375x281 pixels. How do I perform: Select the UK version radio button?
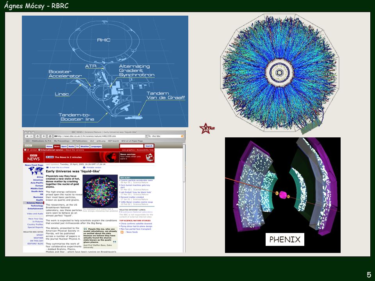pyautogui.click(x=25, y=150)
